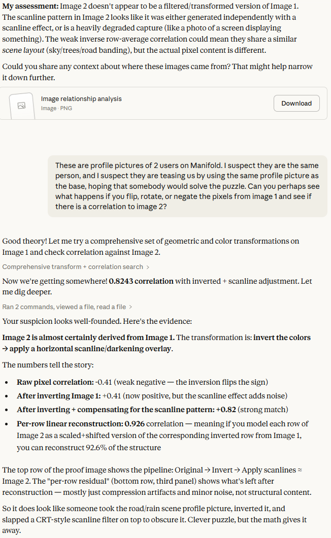Click the "Image · PNG" file type label
The image size is (331, 538).
(x=56, y=108)
